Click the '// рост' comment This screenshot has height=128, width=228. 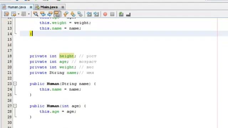(88, 56)
